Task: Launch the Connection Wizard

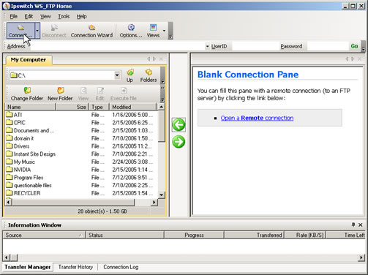Action: pyautogui.click(x=91, y=31)
